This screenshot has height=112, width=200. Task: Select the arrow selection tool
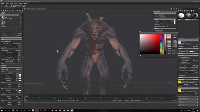(1, 6)
